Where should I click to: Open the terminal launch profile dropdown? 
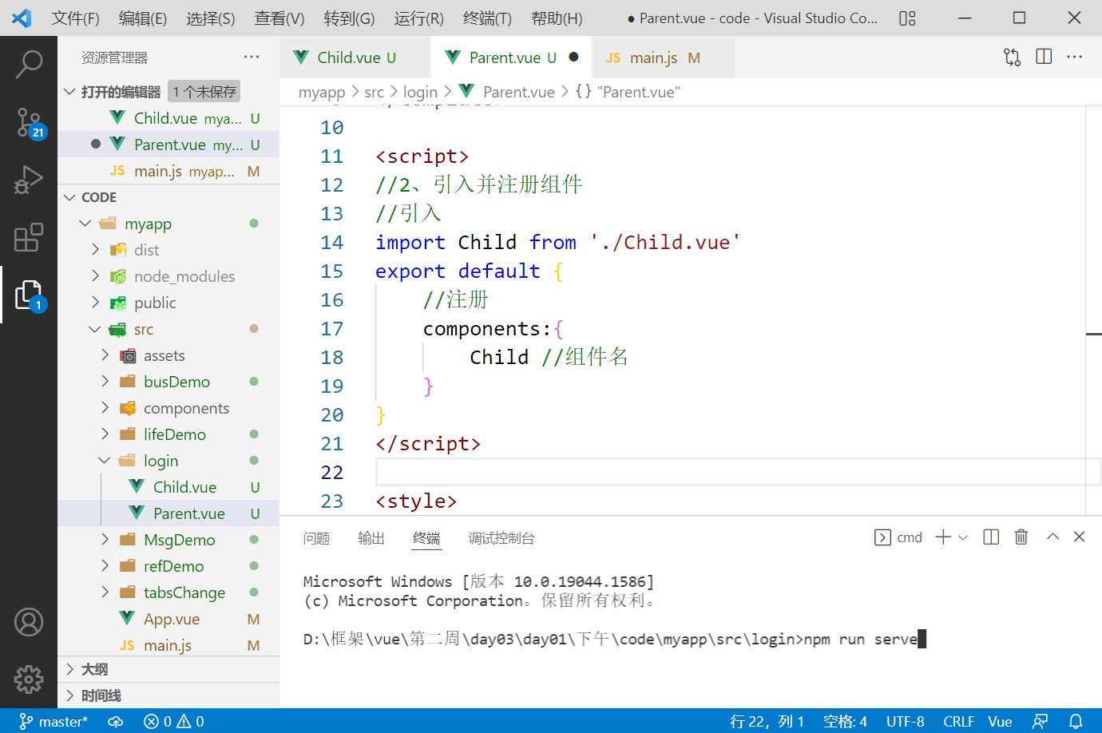963,537
